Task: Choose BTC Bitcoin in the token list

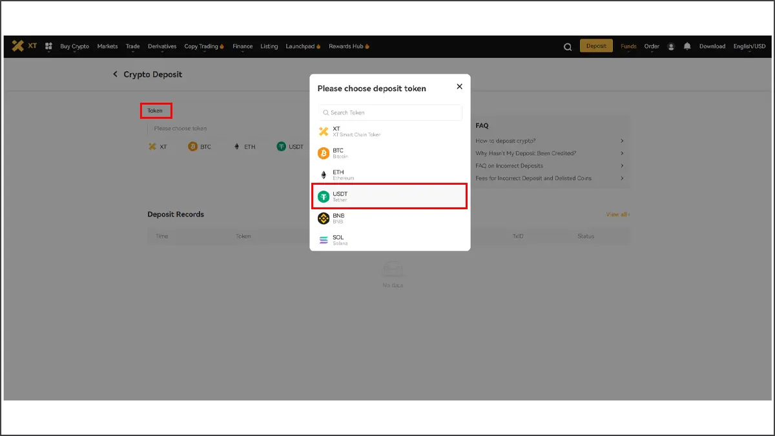Action: (389, 153)
